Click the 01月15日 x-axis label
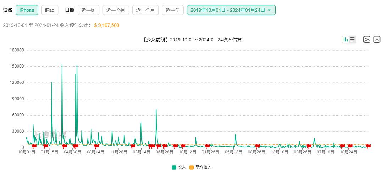The image size is (383, 174). (50, 152)
